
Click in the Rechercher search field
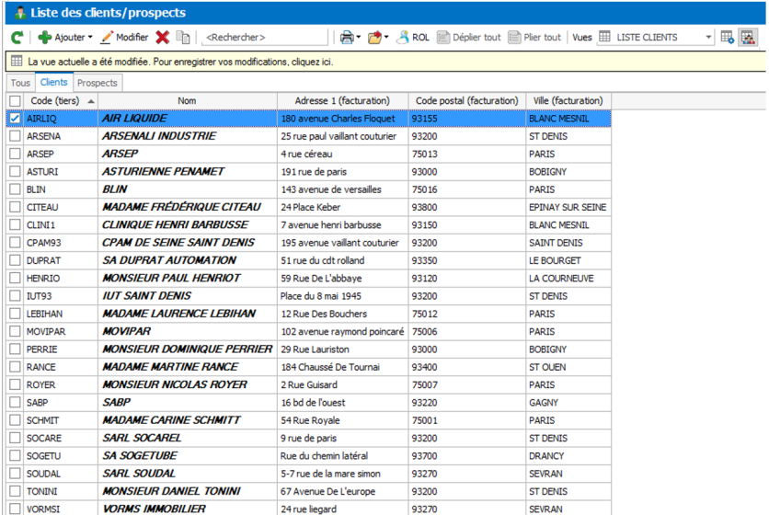coord(265,38)
